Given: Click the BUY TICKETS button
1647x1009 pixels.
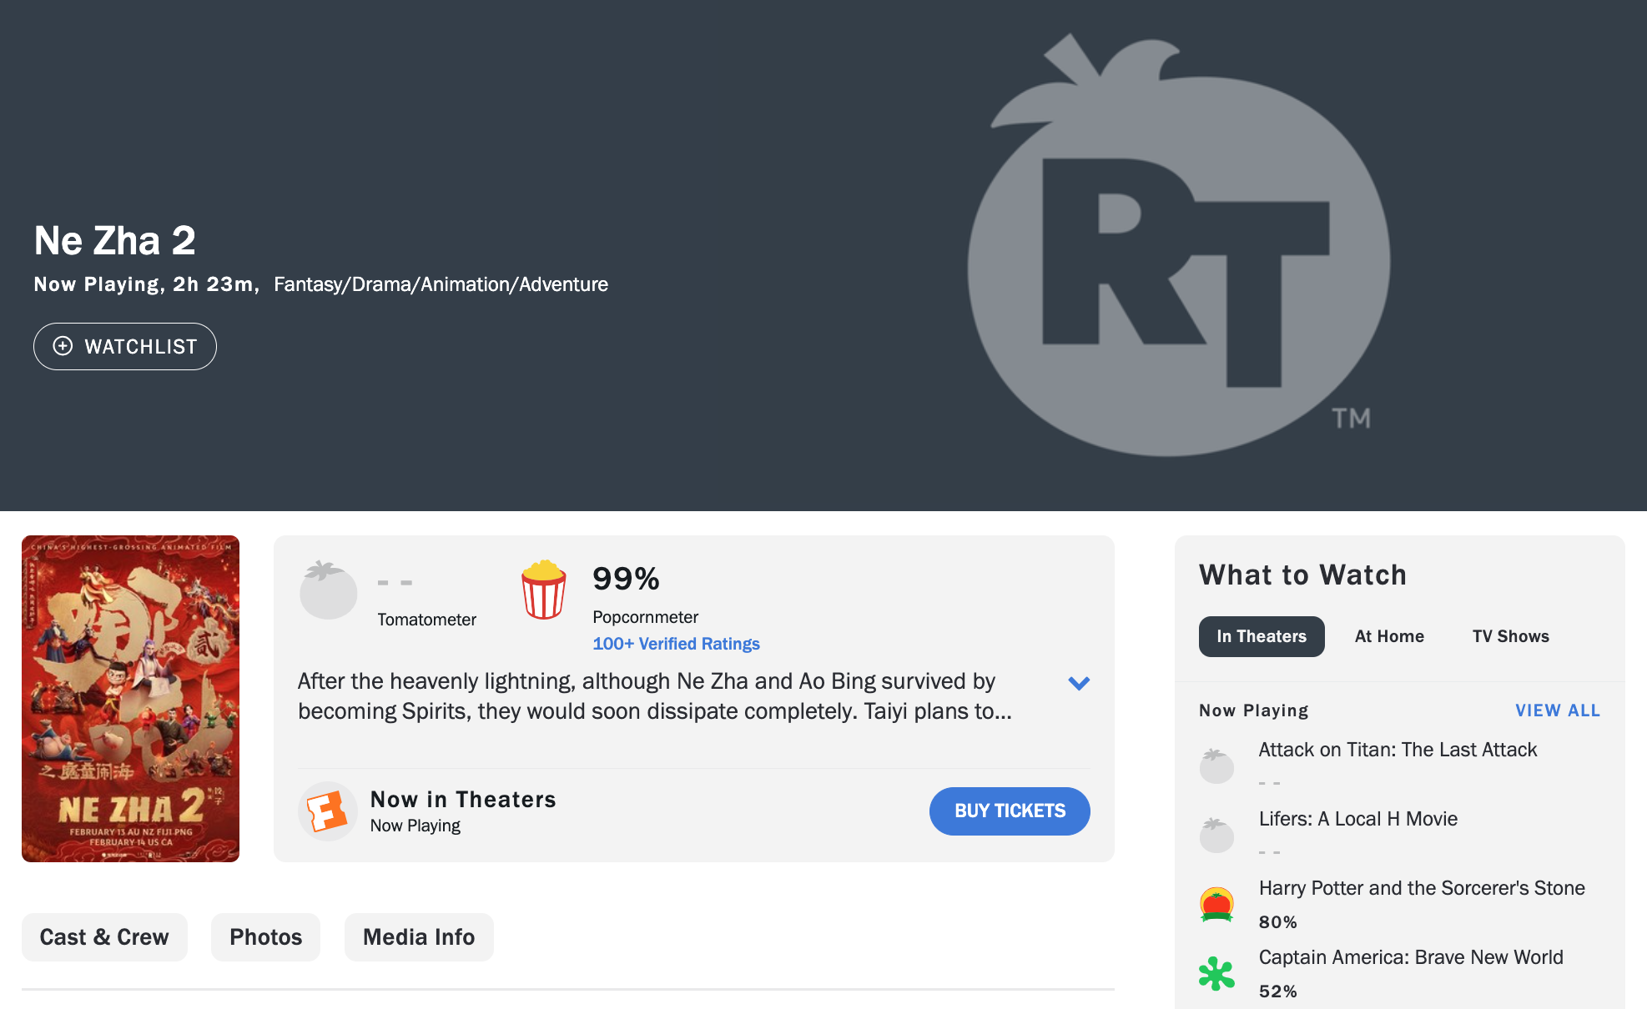Looking at the screenshot, I should click(x=1010, y=811).
